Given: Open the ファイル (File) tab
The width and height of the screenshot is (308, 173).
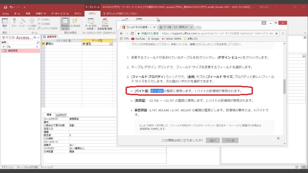Looking at the screenshot, I should pos(5,14).
